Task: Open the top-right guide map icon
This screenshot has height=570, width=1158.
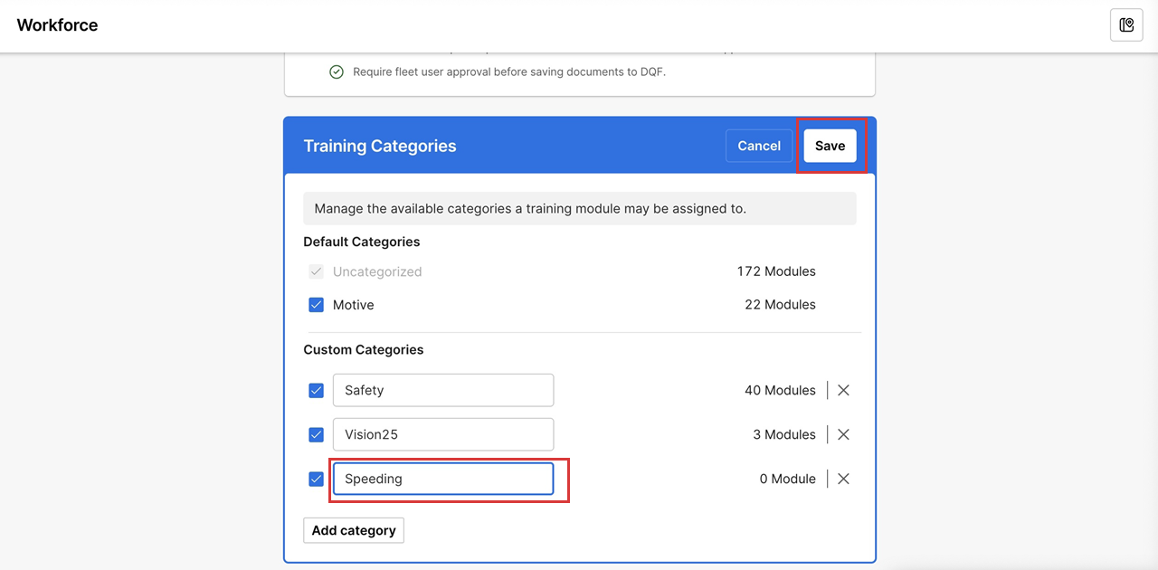Action: click(x=1126, y=25)
